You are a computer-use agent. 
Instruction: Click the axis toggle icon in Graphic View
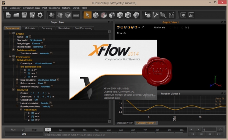(139, 27)
